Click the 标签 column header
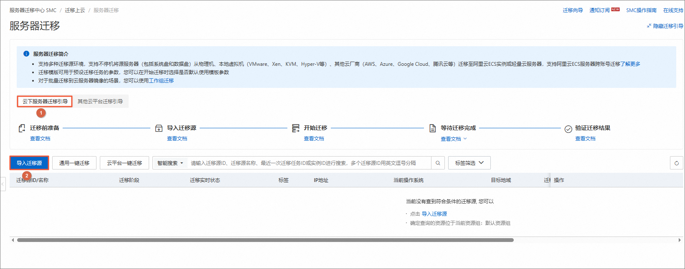The image size is (685, 269). 284,180
